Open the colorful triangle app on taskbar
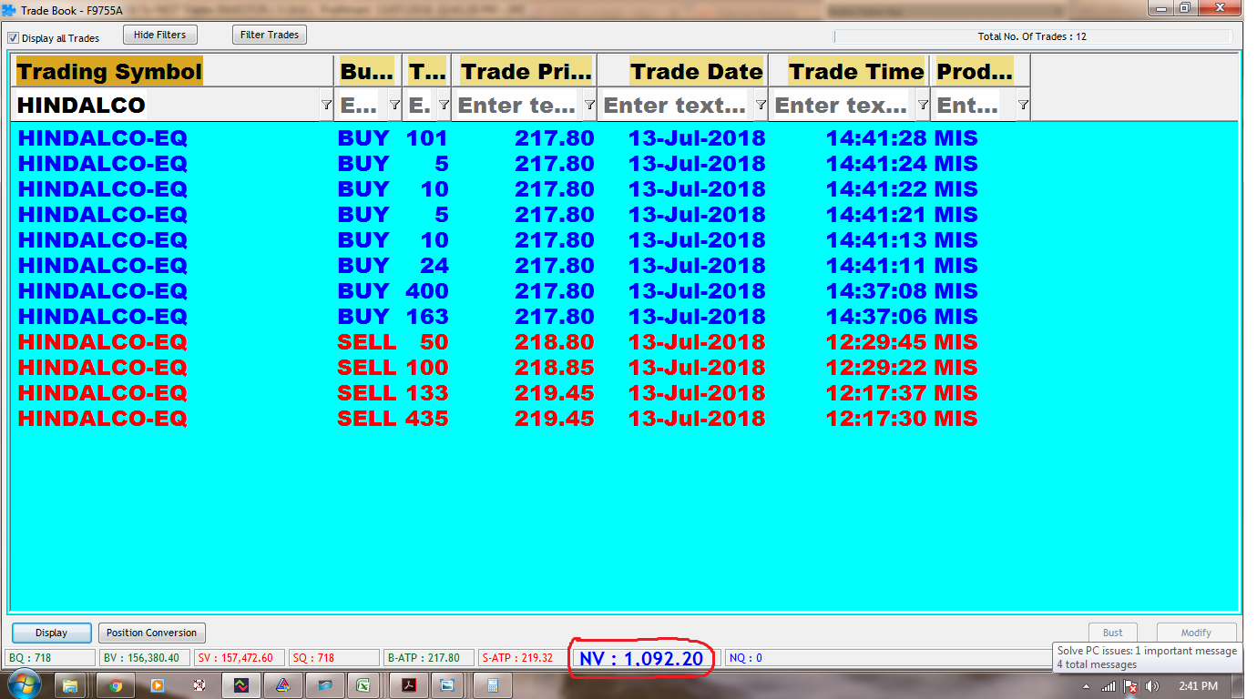Viewport: 1257px width, 699px height. pyautogui.click(x=283, y=685)
